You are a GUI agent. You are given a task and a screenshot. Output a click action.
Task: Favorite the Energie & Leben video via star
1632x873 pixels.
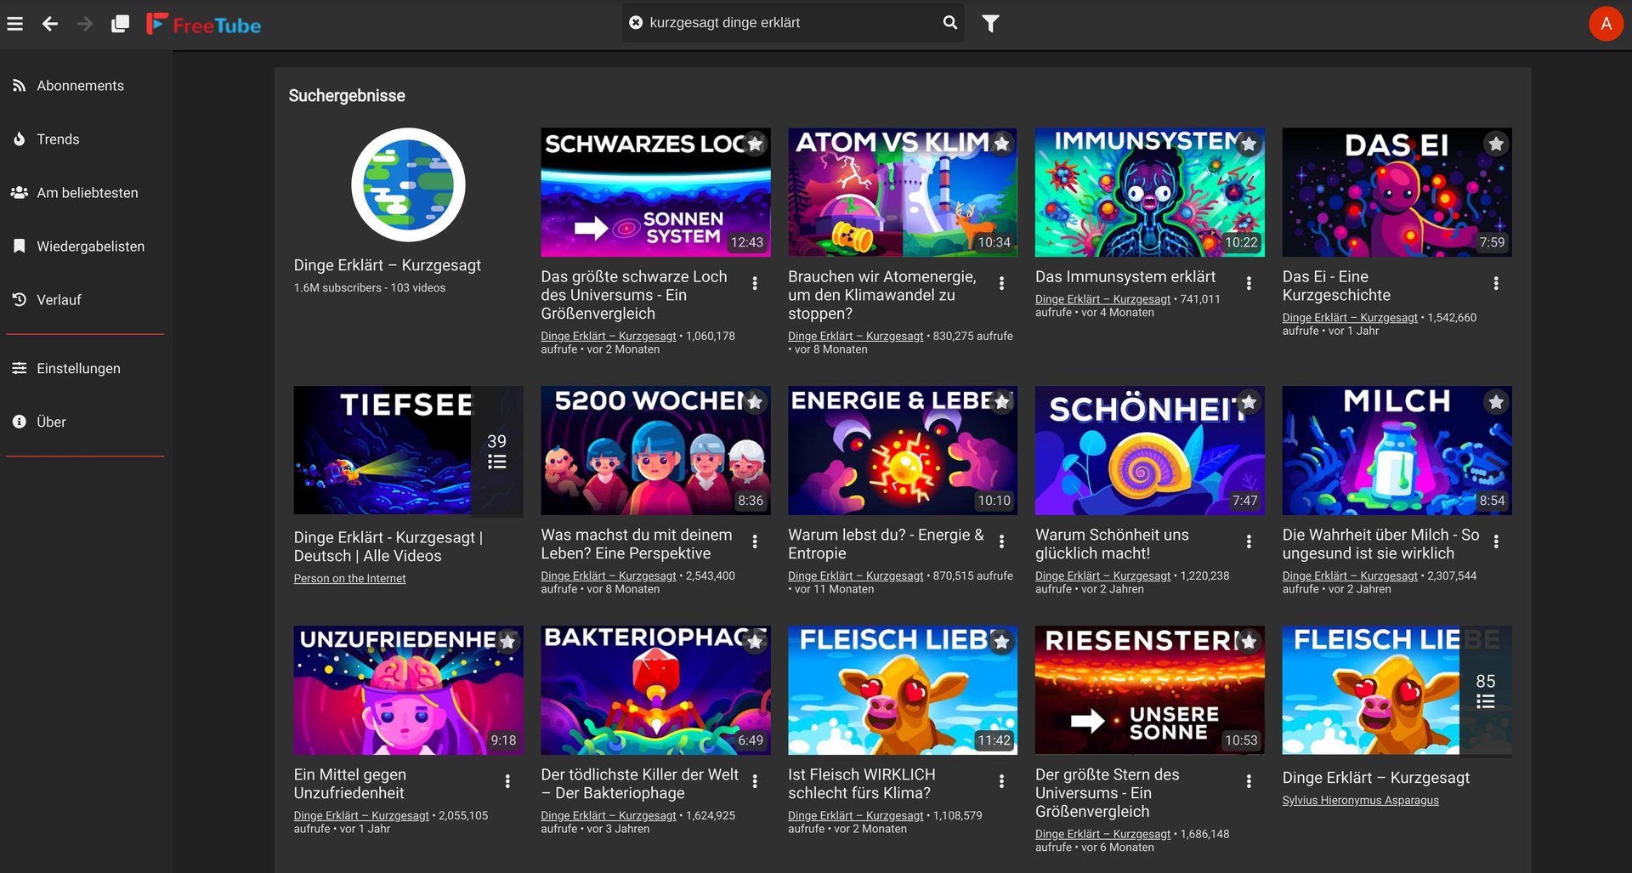coord(1002,402)
